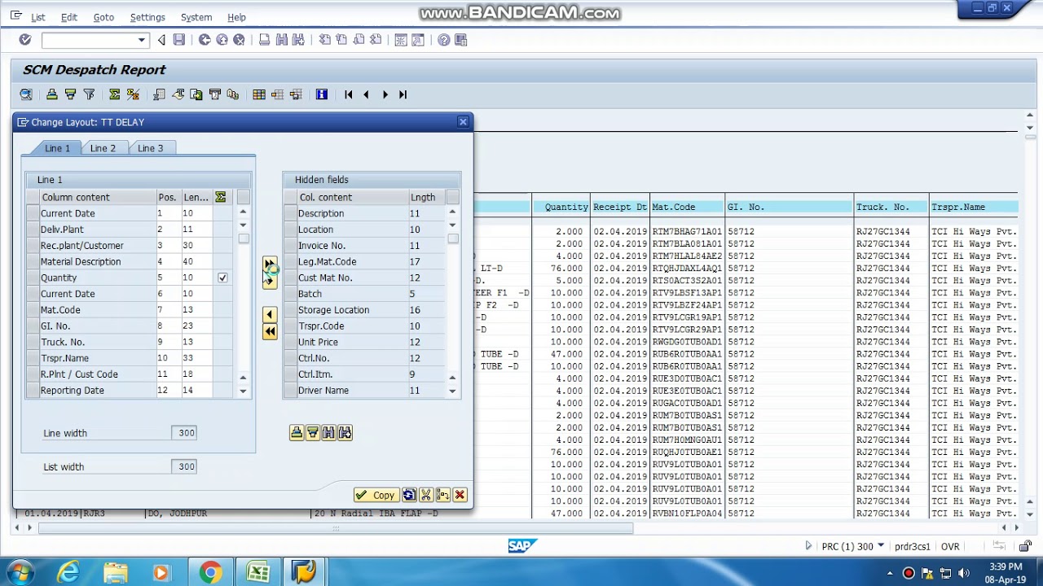Image resolution: width=1043 pixels, height=586 pixels.
Task: Open the System menu
Action: point(196,17)
